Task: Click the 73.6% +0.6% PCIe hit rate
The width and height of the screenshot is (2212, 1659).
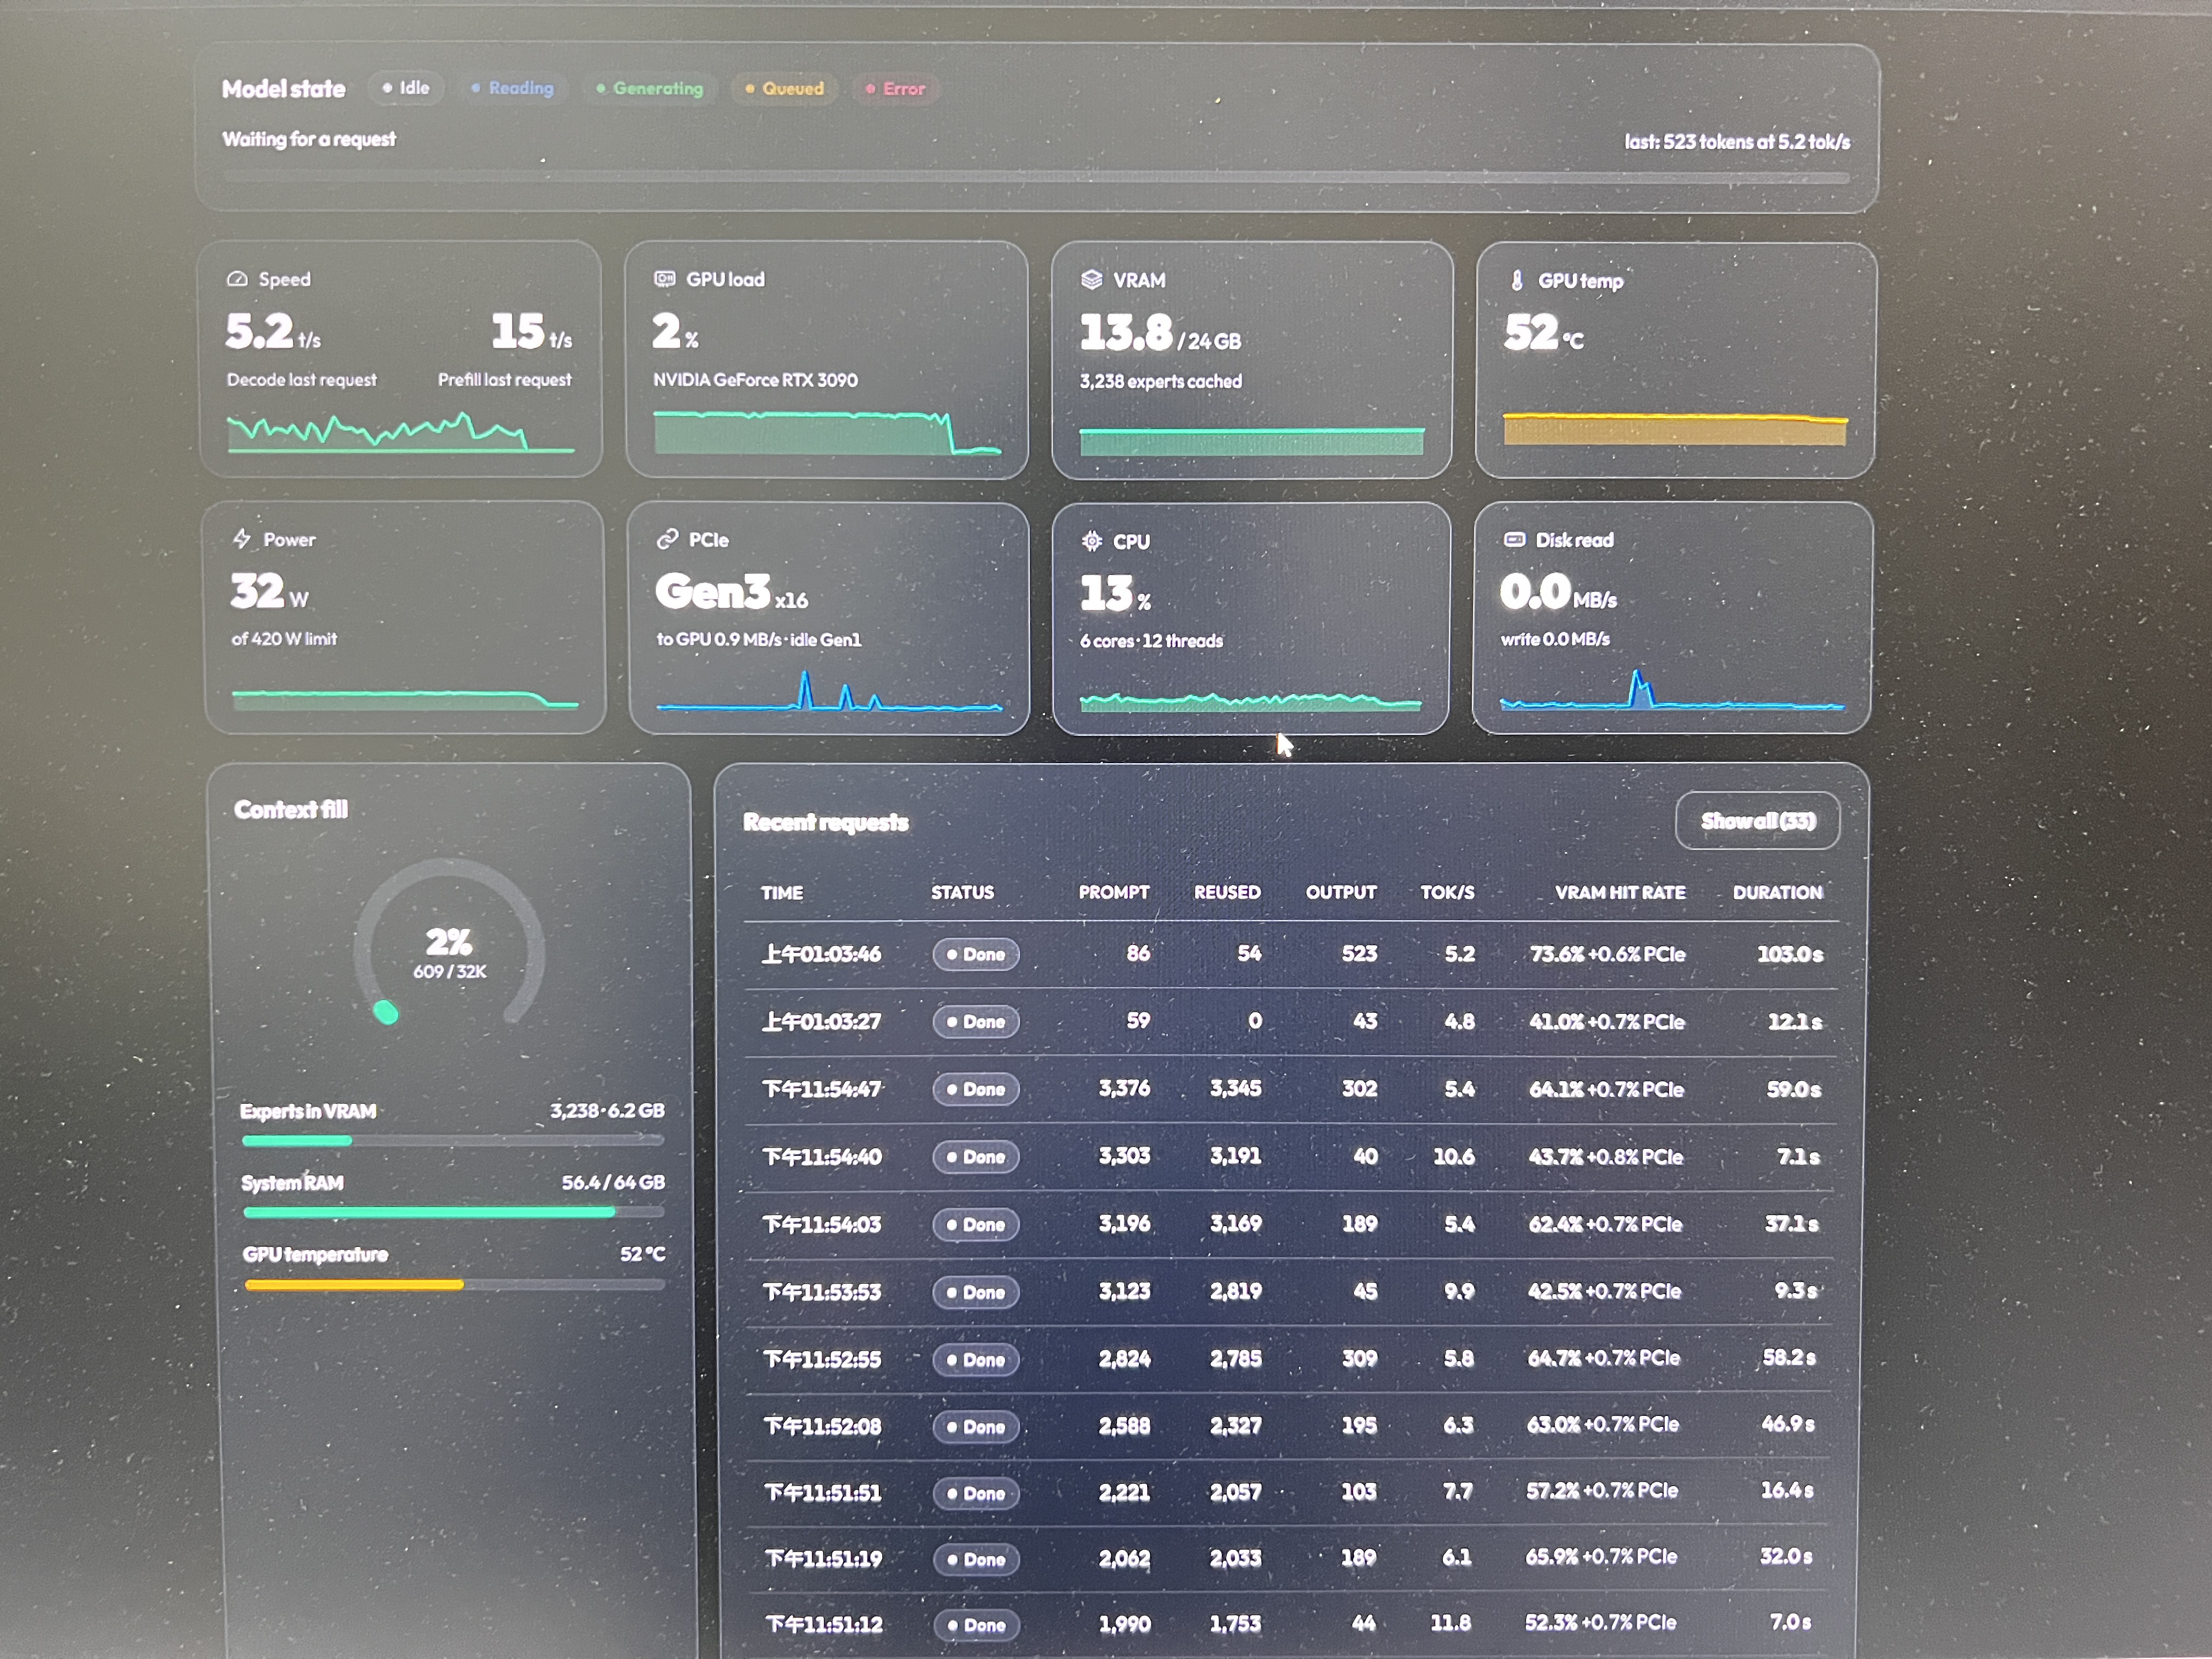Action: [x=1607, y=954]
